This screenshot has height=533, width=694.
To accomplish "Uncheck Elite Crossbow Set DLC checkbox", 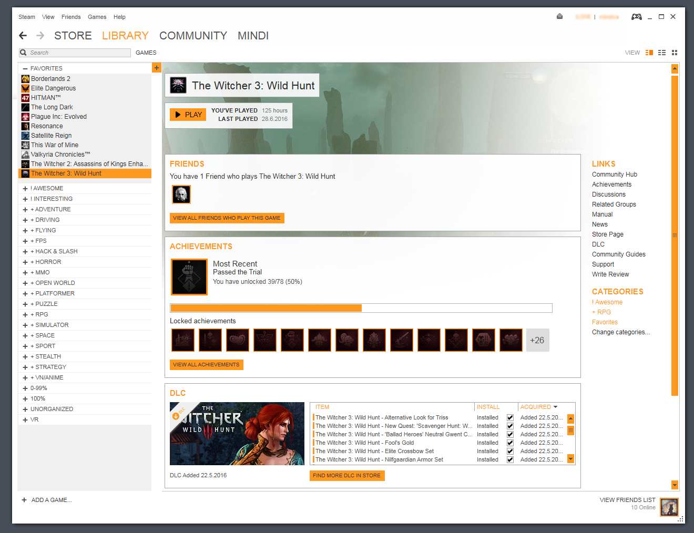I will [x=510, y=451].
